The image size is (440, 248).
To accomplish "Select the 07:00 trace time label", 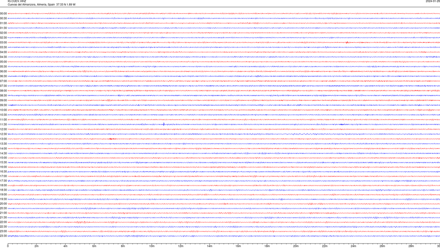I will [x=3, y=81].
